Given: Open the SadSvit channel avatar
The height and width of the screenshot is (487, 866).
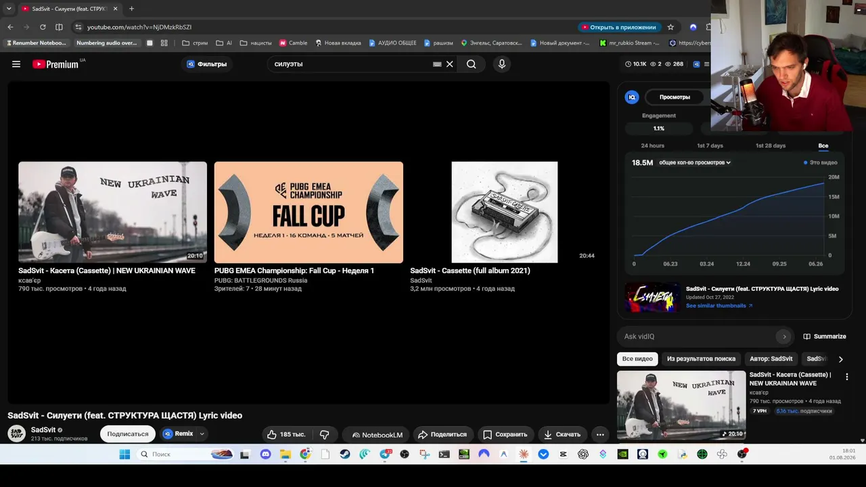Looking at the screenshot, I should 17,434.
